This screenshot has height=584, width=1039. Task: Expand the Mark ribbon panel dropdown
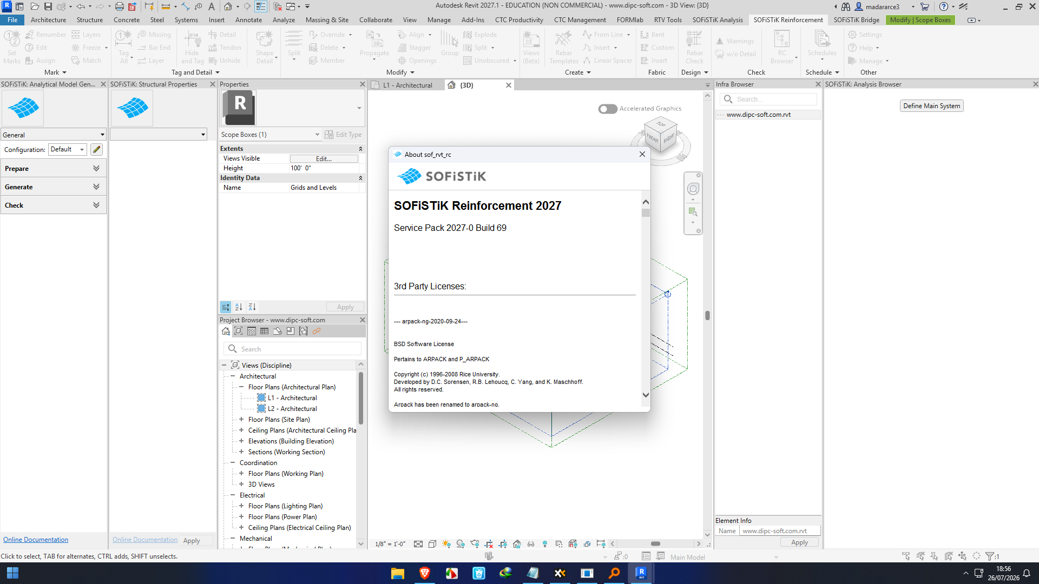(56, 72)
